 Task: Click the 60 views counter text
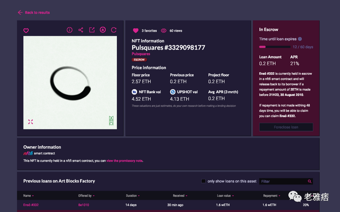tap(176, 31)
